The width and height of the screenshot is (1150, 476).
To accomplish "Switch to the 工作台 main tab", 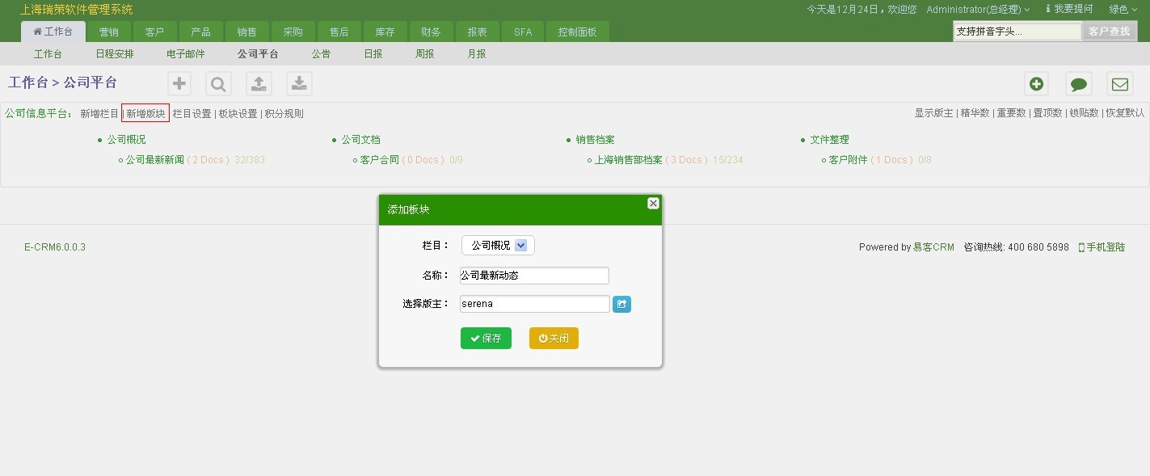I will [53, 32].
